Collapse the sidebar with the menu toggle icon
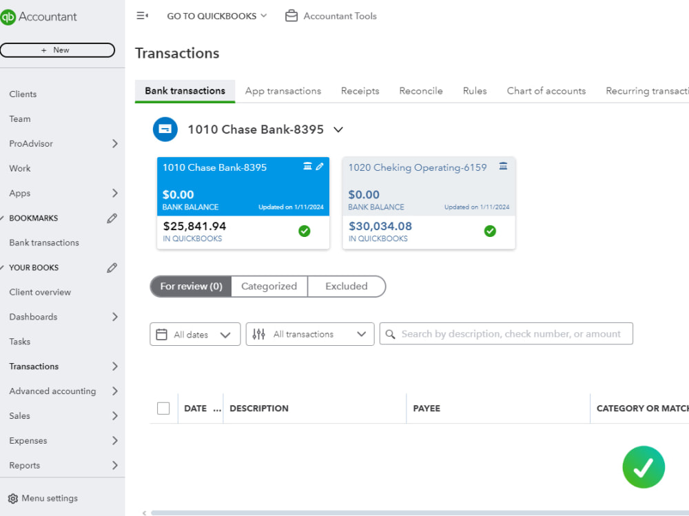The width and height of the screenshot is (689, 516). pos(142,16)
